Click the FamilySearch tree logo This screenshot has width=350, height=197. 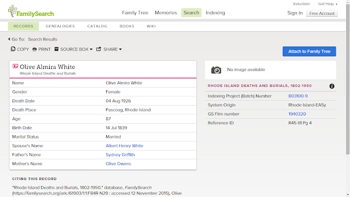13,11
